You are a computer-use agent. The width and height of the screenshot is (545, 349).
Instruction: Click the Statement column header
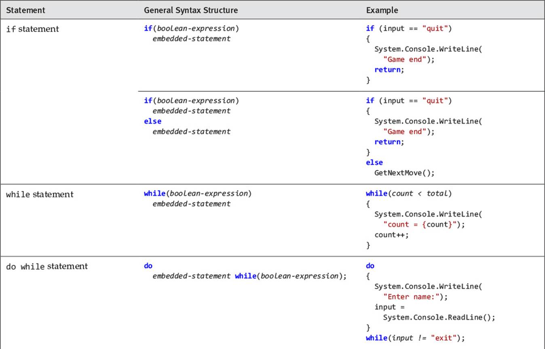[x=25, y=10]
